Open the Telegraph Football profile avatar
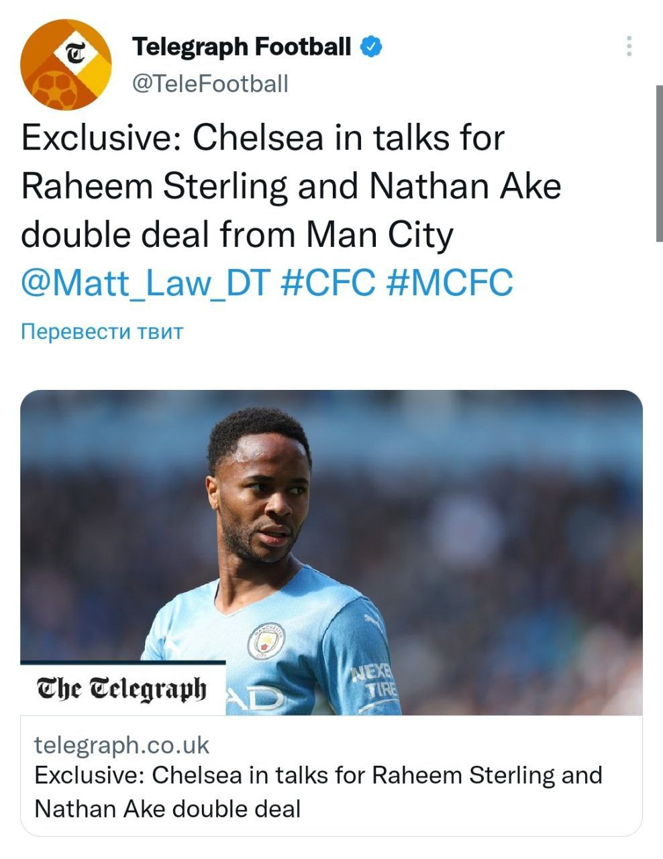The width and height of the screenshot is (663, 859). [66, 65]
